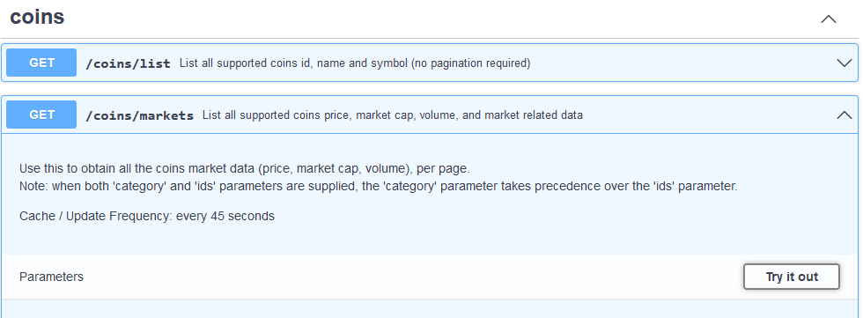Click the Parameters section label
The image size is (863, 318).
[51, 277]
